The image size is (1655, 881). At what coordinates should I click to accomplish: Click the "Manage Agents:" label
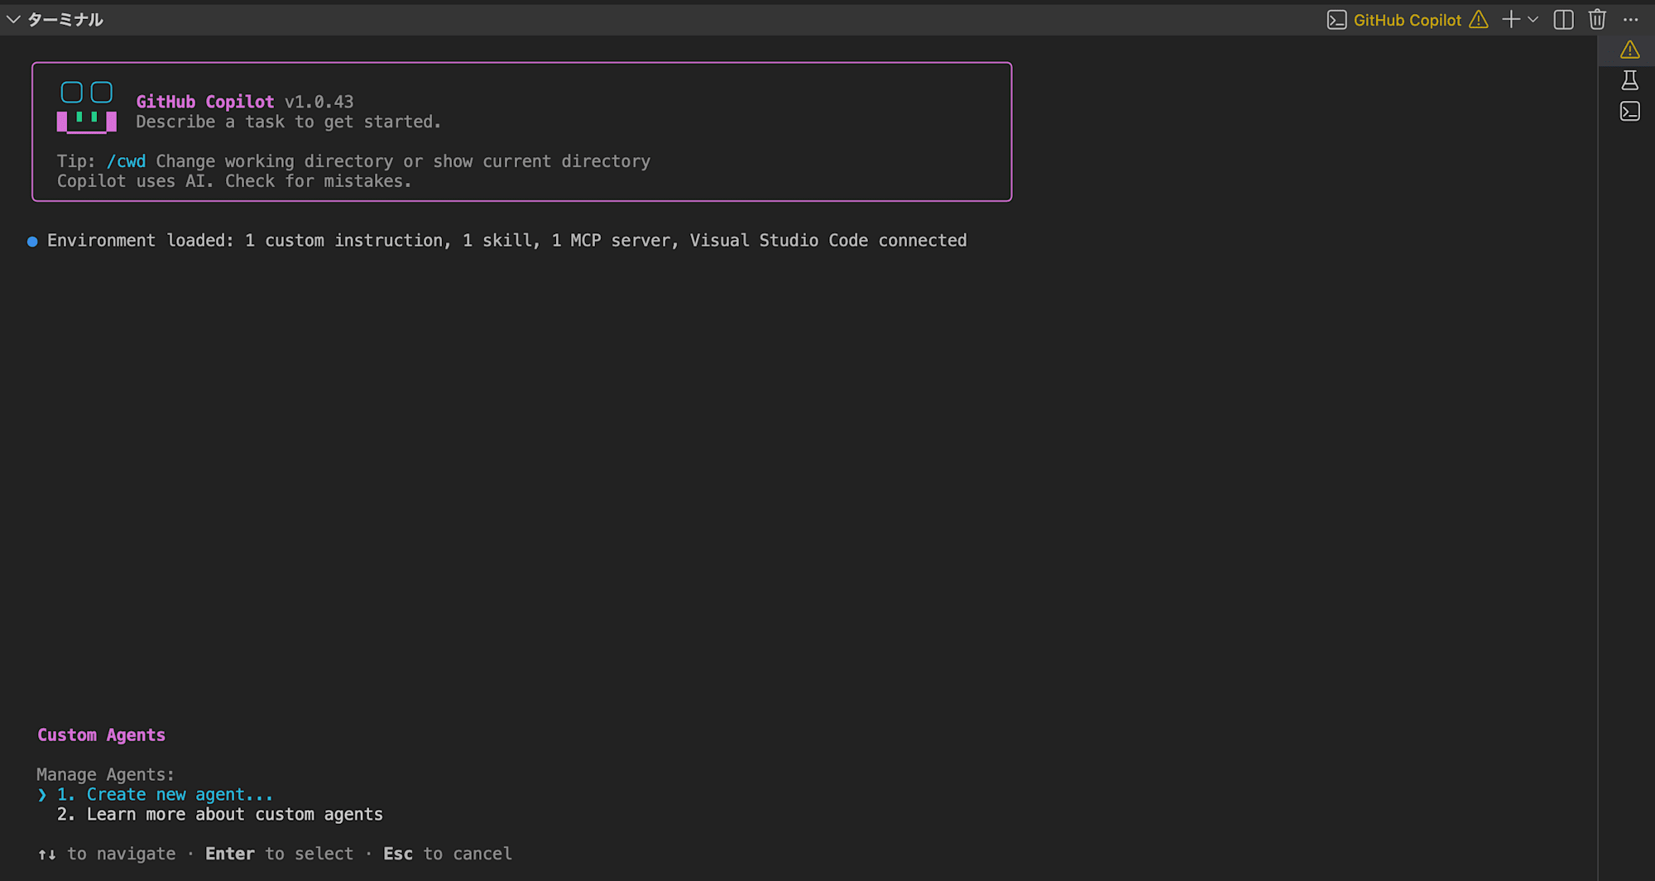tap(105, 774)
